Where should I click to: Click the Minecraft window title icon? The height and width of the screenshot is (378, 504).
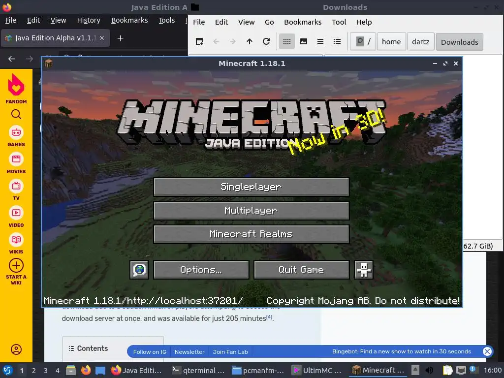49,63
